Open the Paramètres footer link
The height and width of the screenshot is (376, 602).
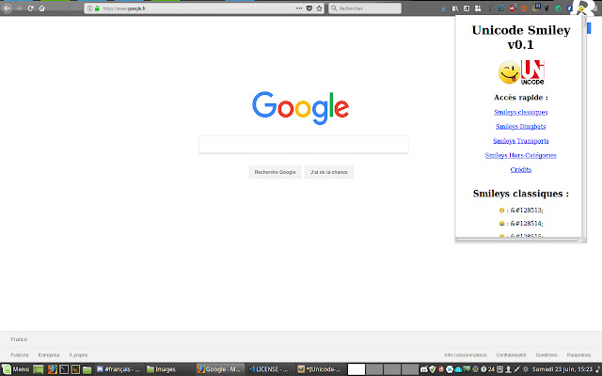(579, 355)
